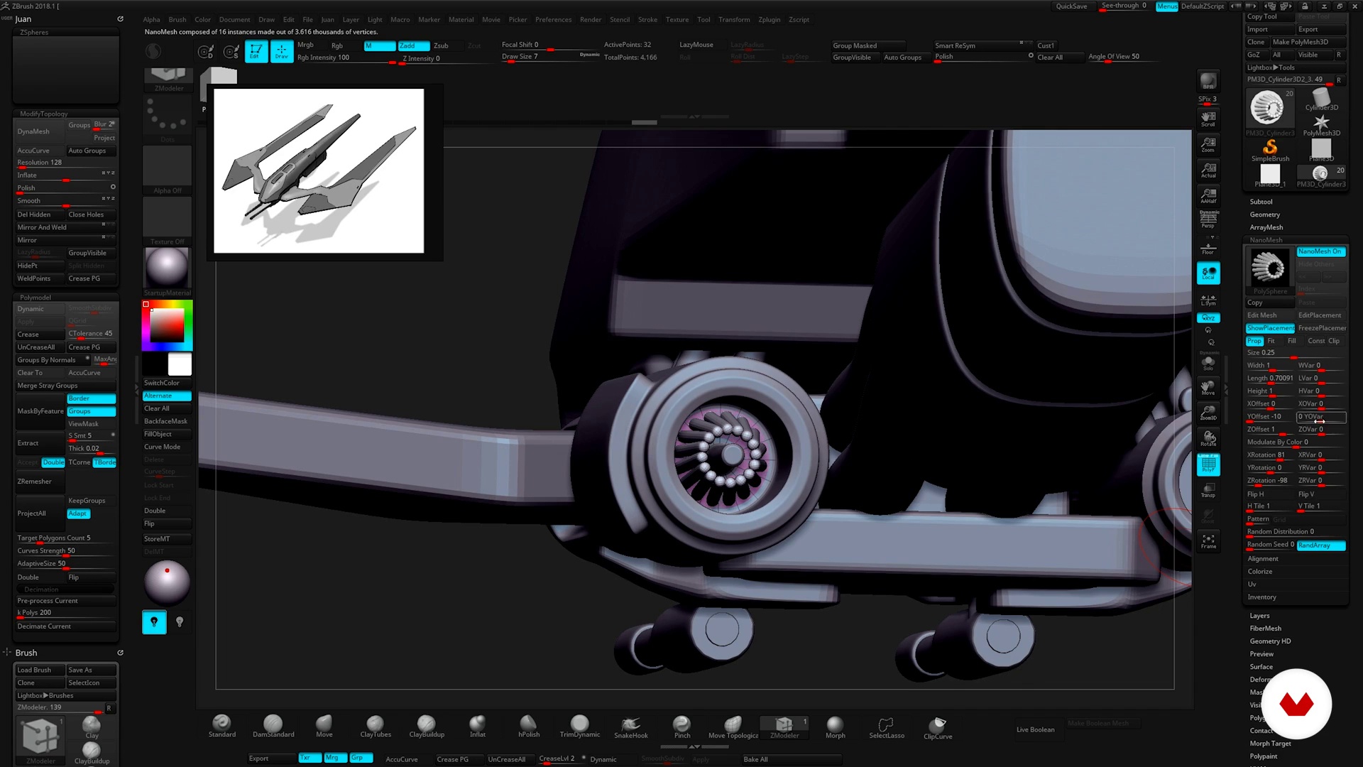Toggle the Transp transparency mode
The width and height of the screenshot is (1363, 767).
click(1208, 490)
